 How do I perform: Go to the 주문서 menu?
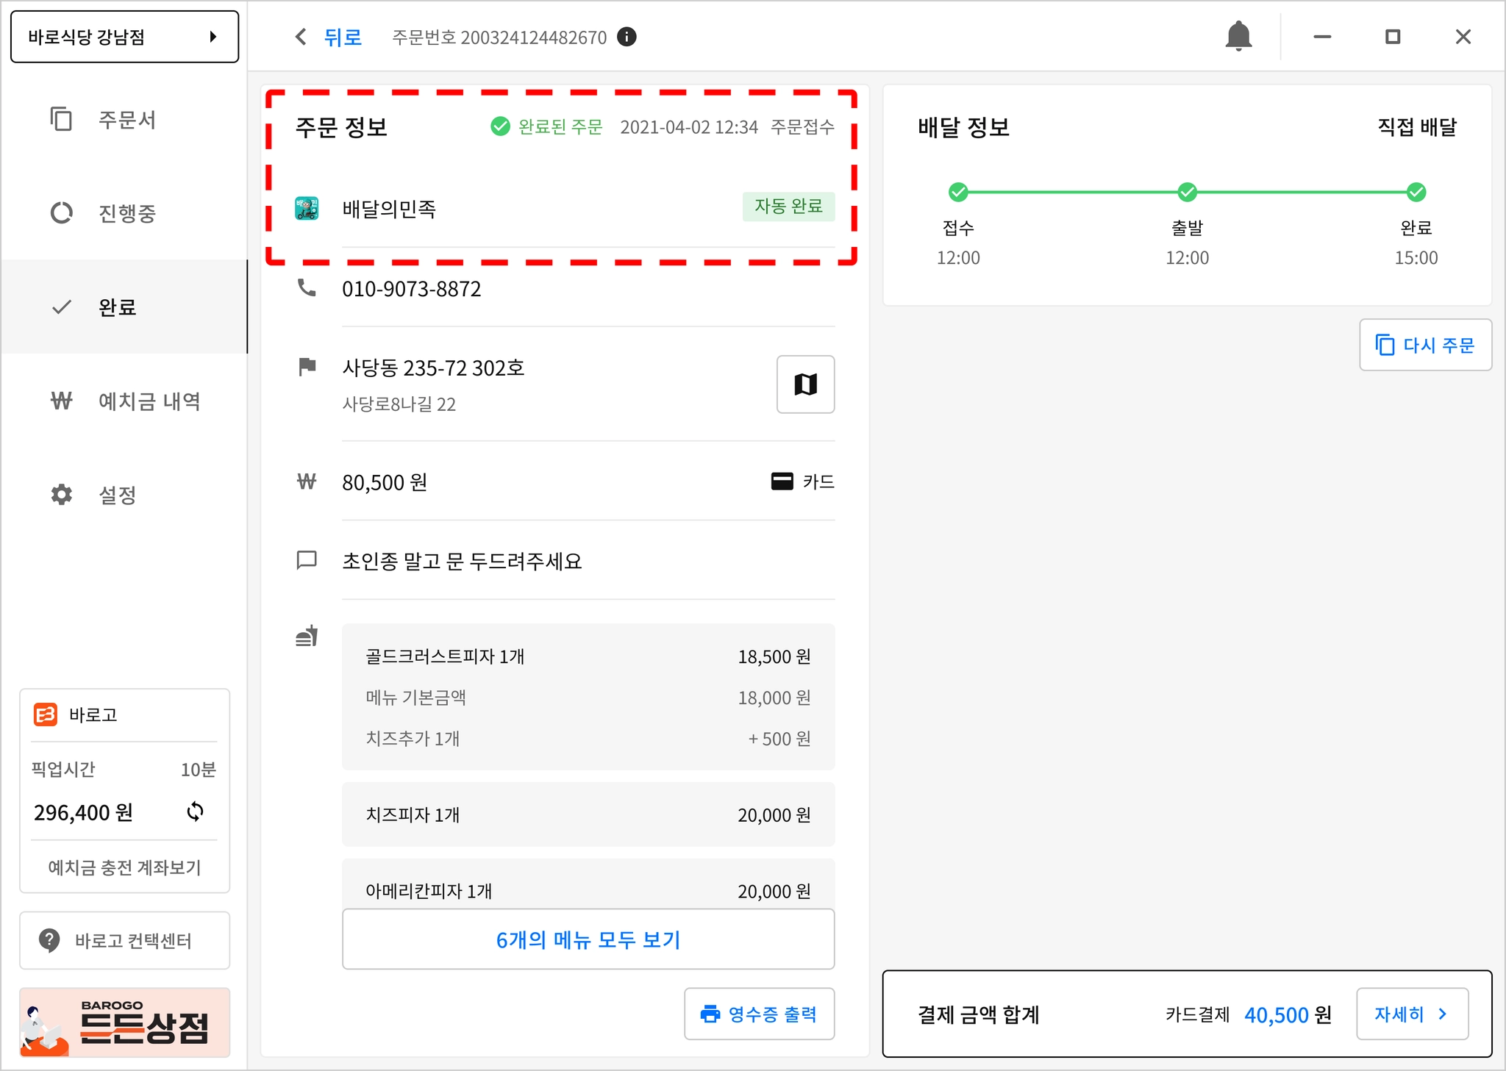coord(125,120)
